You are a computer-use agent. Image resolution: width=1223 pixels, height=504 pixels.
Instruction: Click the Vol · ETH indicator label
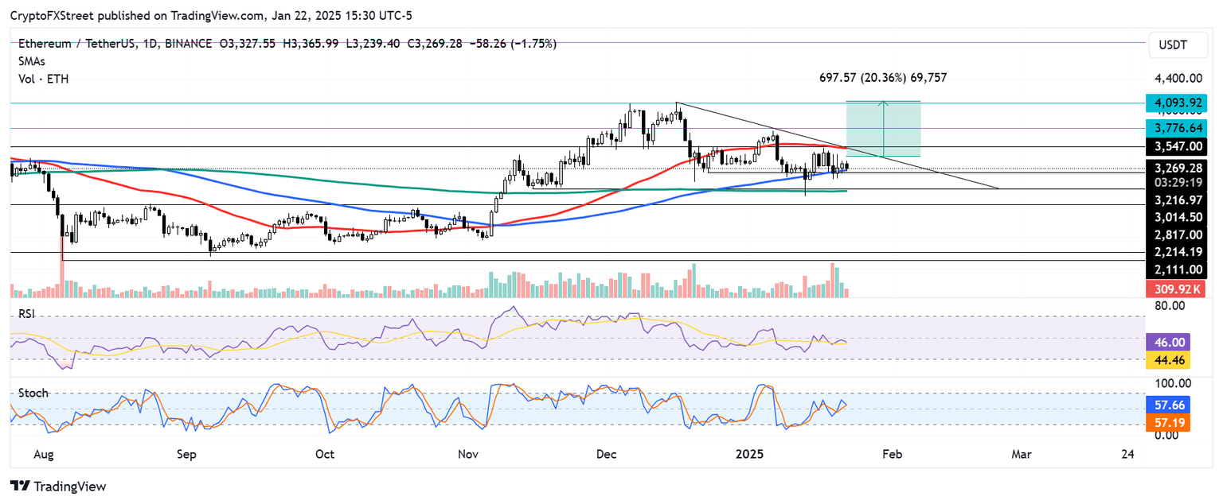44,79
